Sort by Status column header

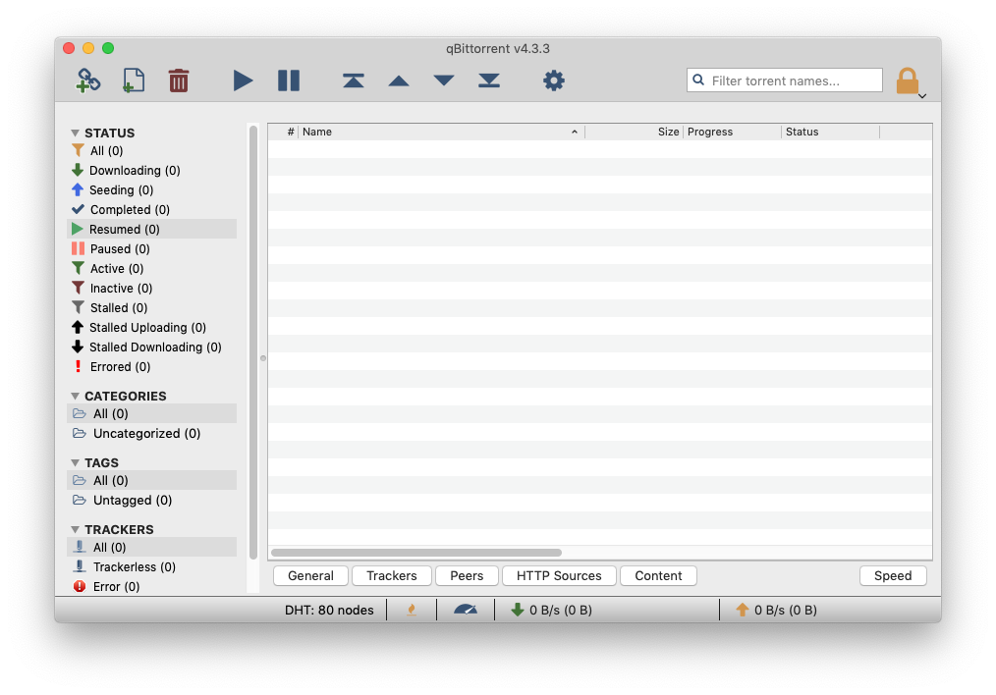[x=831, y=132]
